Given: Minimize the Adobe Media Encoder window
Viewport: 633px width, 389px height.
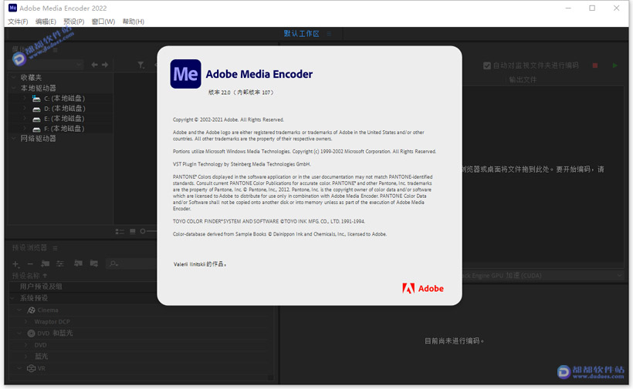Looking at the screenshot, I should [568, 8].
